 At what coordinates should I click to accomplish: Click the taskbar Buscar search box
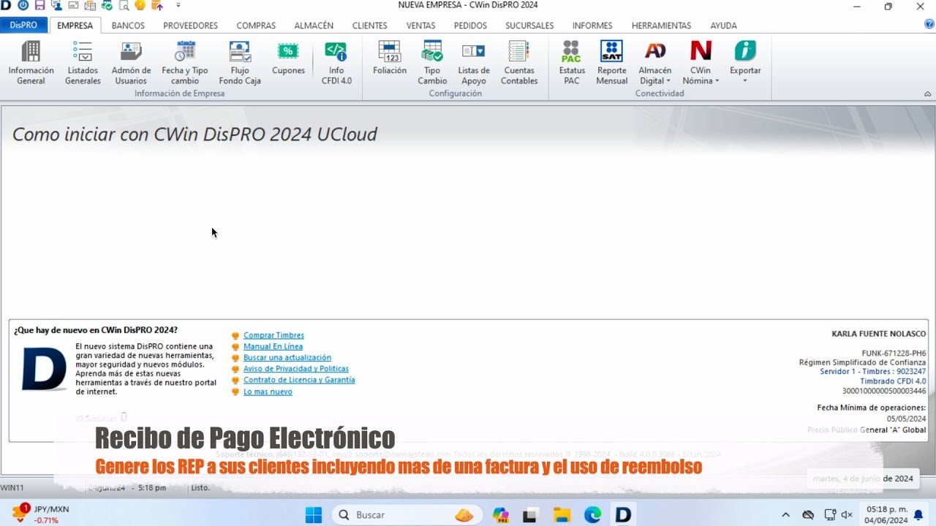point(407,515)
